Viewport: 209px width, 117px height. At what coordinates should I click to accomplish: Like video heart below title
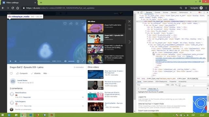11,73
